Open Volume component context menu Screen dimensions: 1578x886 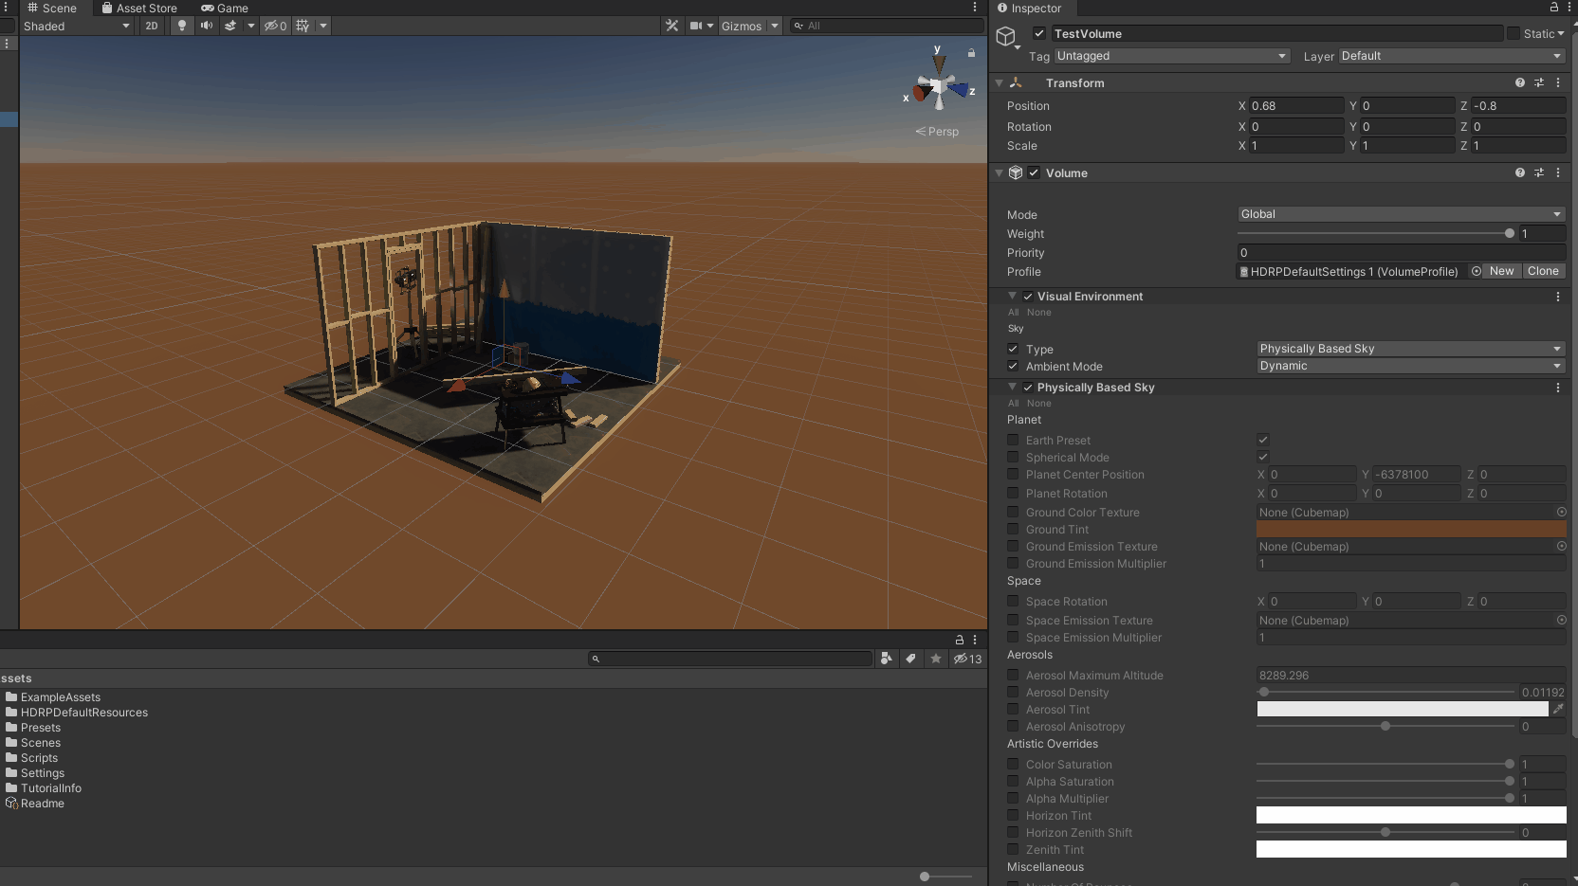pyautogui.click(x=1558, y=172)
